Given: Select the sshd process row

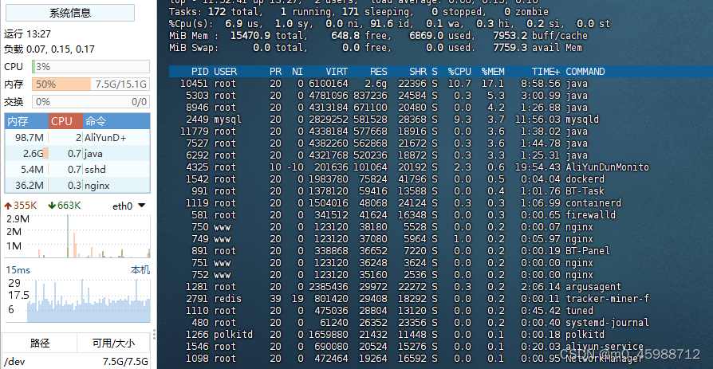Looking at the screenshot, I should [77, 170].
